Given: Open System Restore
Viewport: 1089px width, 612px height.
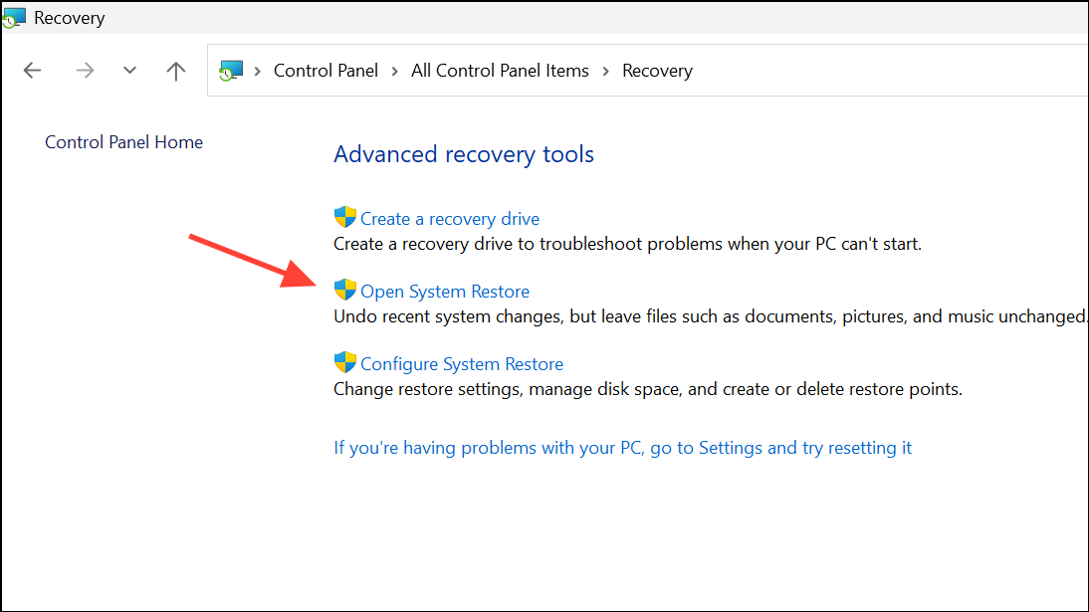Looking at the screenshot, I should tap(445, 290).
